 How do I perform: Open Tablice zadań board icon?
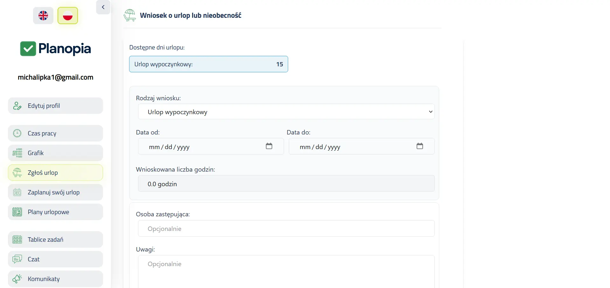17,240
